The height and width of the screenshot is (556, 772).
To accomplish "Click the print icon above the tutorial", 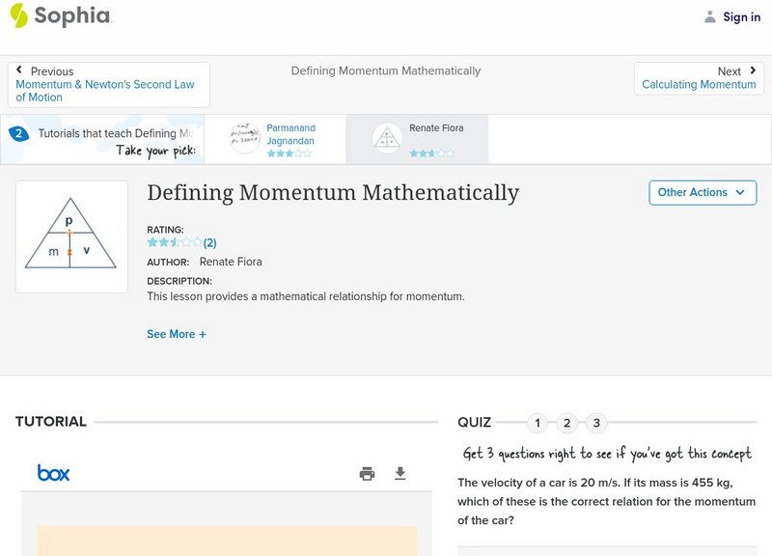I will 367,473.
